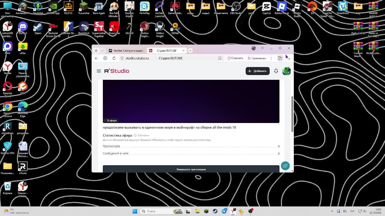This screenshot has width=385, height=216.
Task: Expand the tab list dropdown arrow
Action: (x=102, y=50)
